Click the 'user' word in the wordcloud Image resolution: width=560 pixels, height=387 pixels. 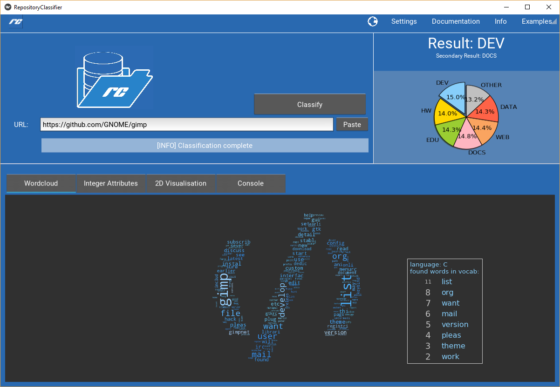pyautogui.click(x=267, y=336)
